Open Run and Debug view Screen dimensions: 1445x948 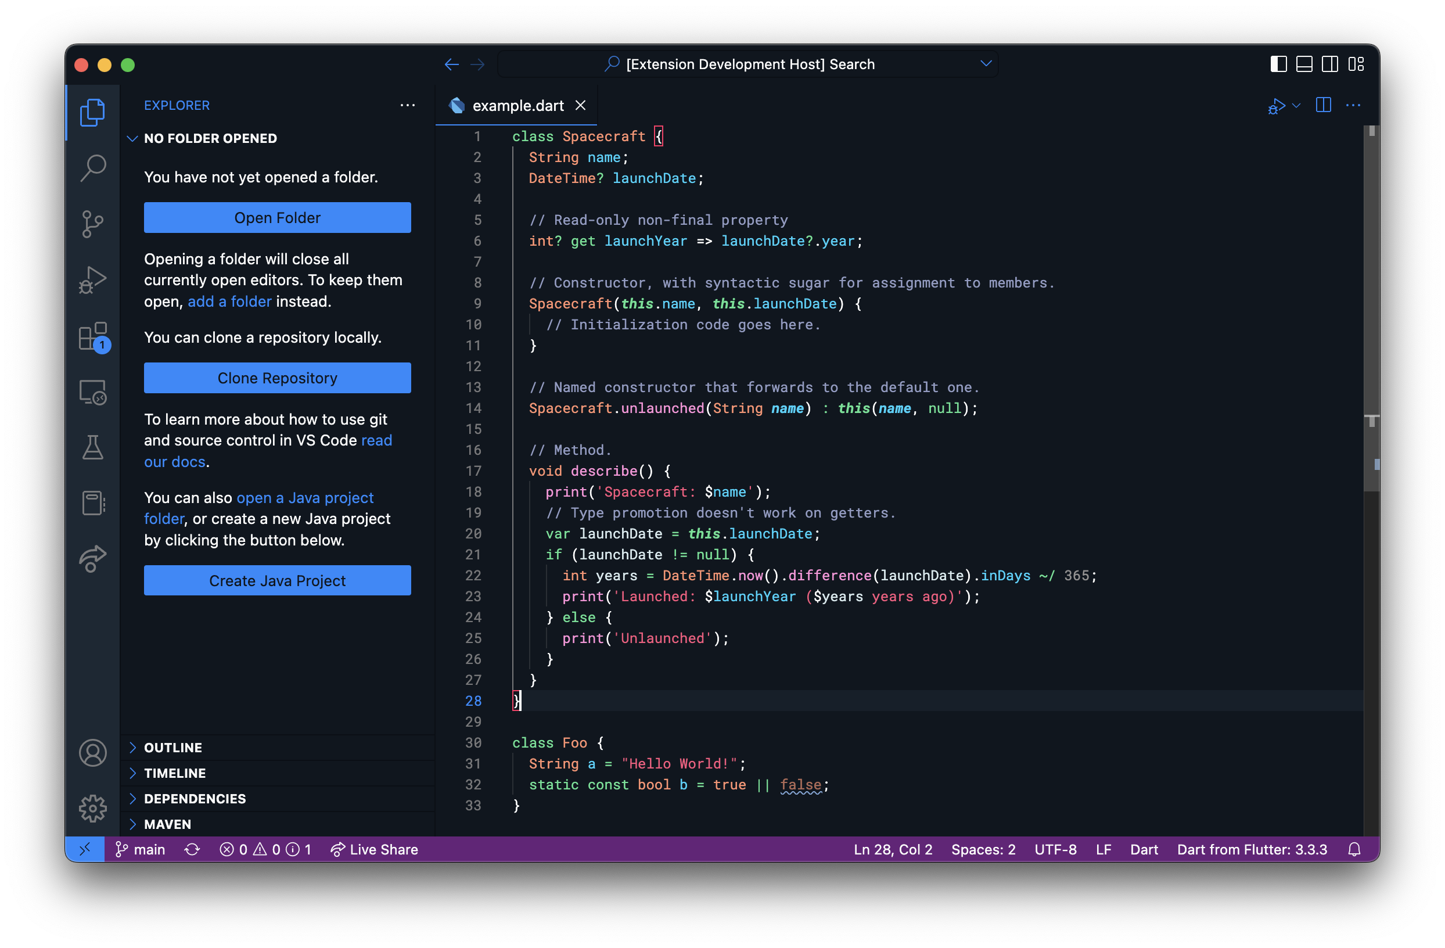coord(92,280)
